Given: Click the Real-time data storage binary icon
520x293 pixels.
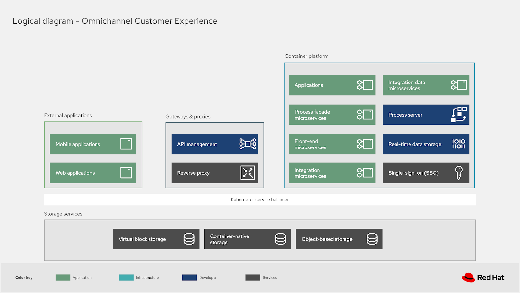Looking at the screenshot, I should (458, 144).
